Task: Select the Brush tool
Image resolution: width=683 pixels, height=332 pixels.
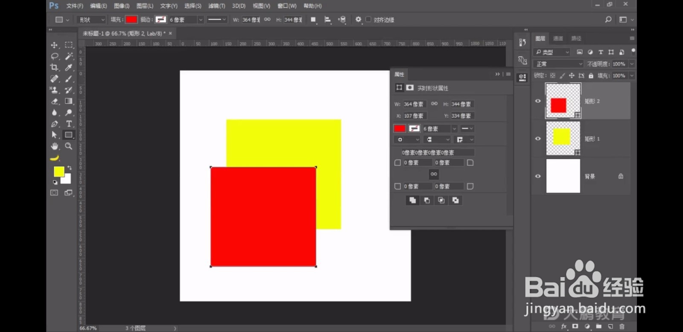Action: (68, 79)
